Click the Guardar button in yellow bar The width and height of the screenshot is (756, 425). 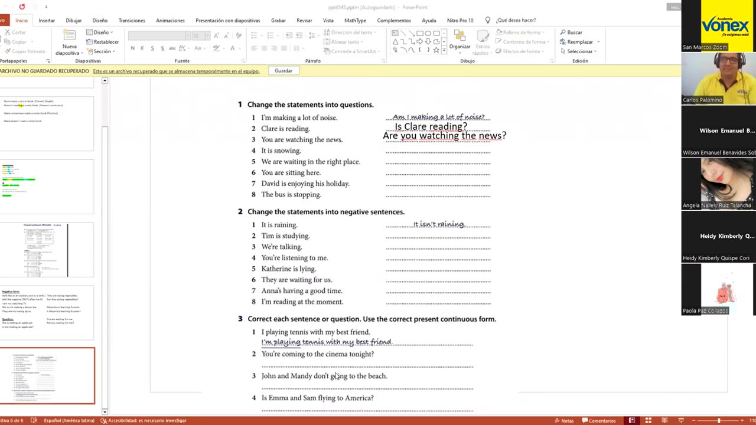(283, 71)
